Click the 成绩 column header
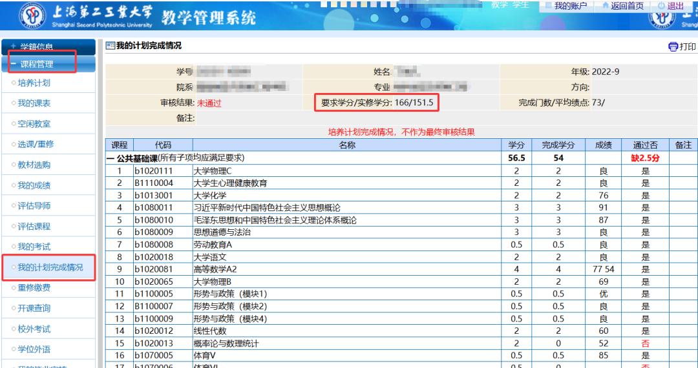This screenshot has width=698, height=368. pyautogui.click(x=603, y=145)
